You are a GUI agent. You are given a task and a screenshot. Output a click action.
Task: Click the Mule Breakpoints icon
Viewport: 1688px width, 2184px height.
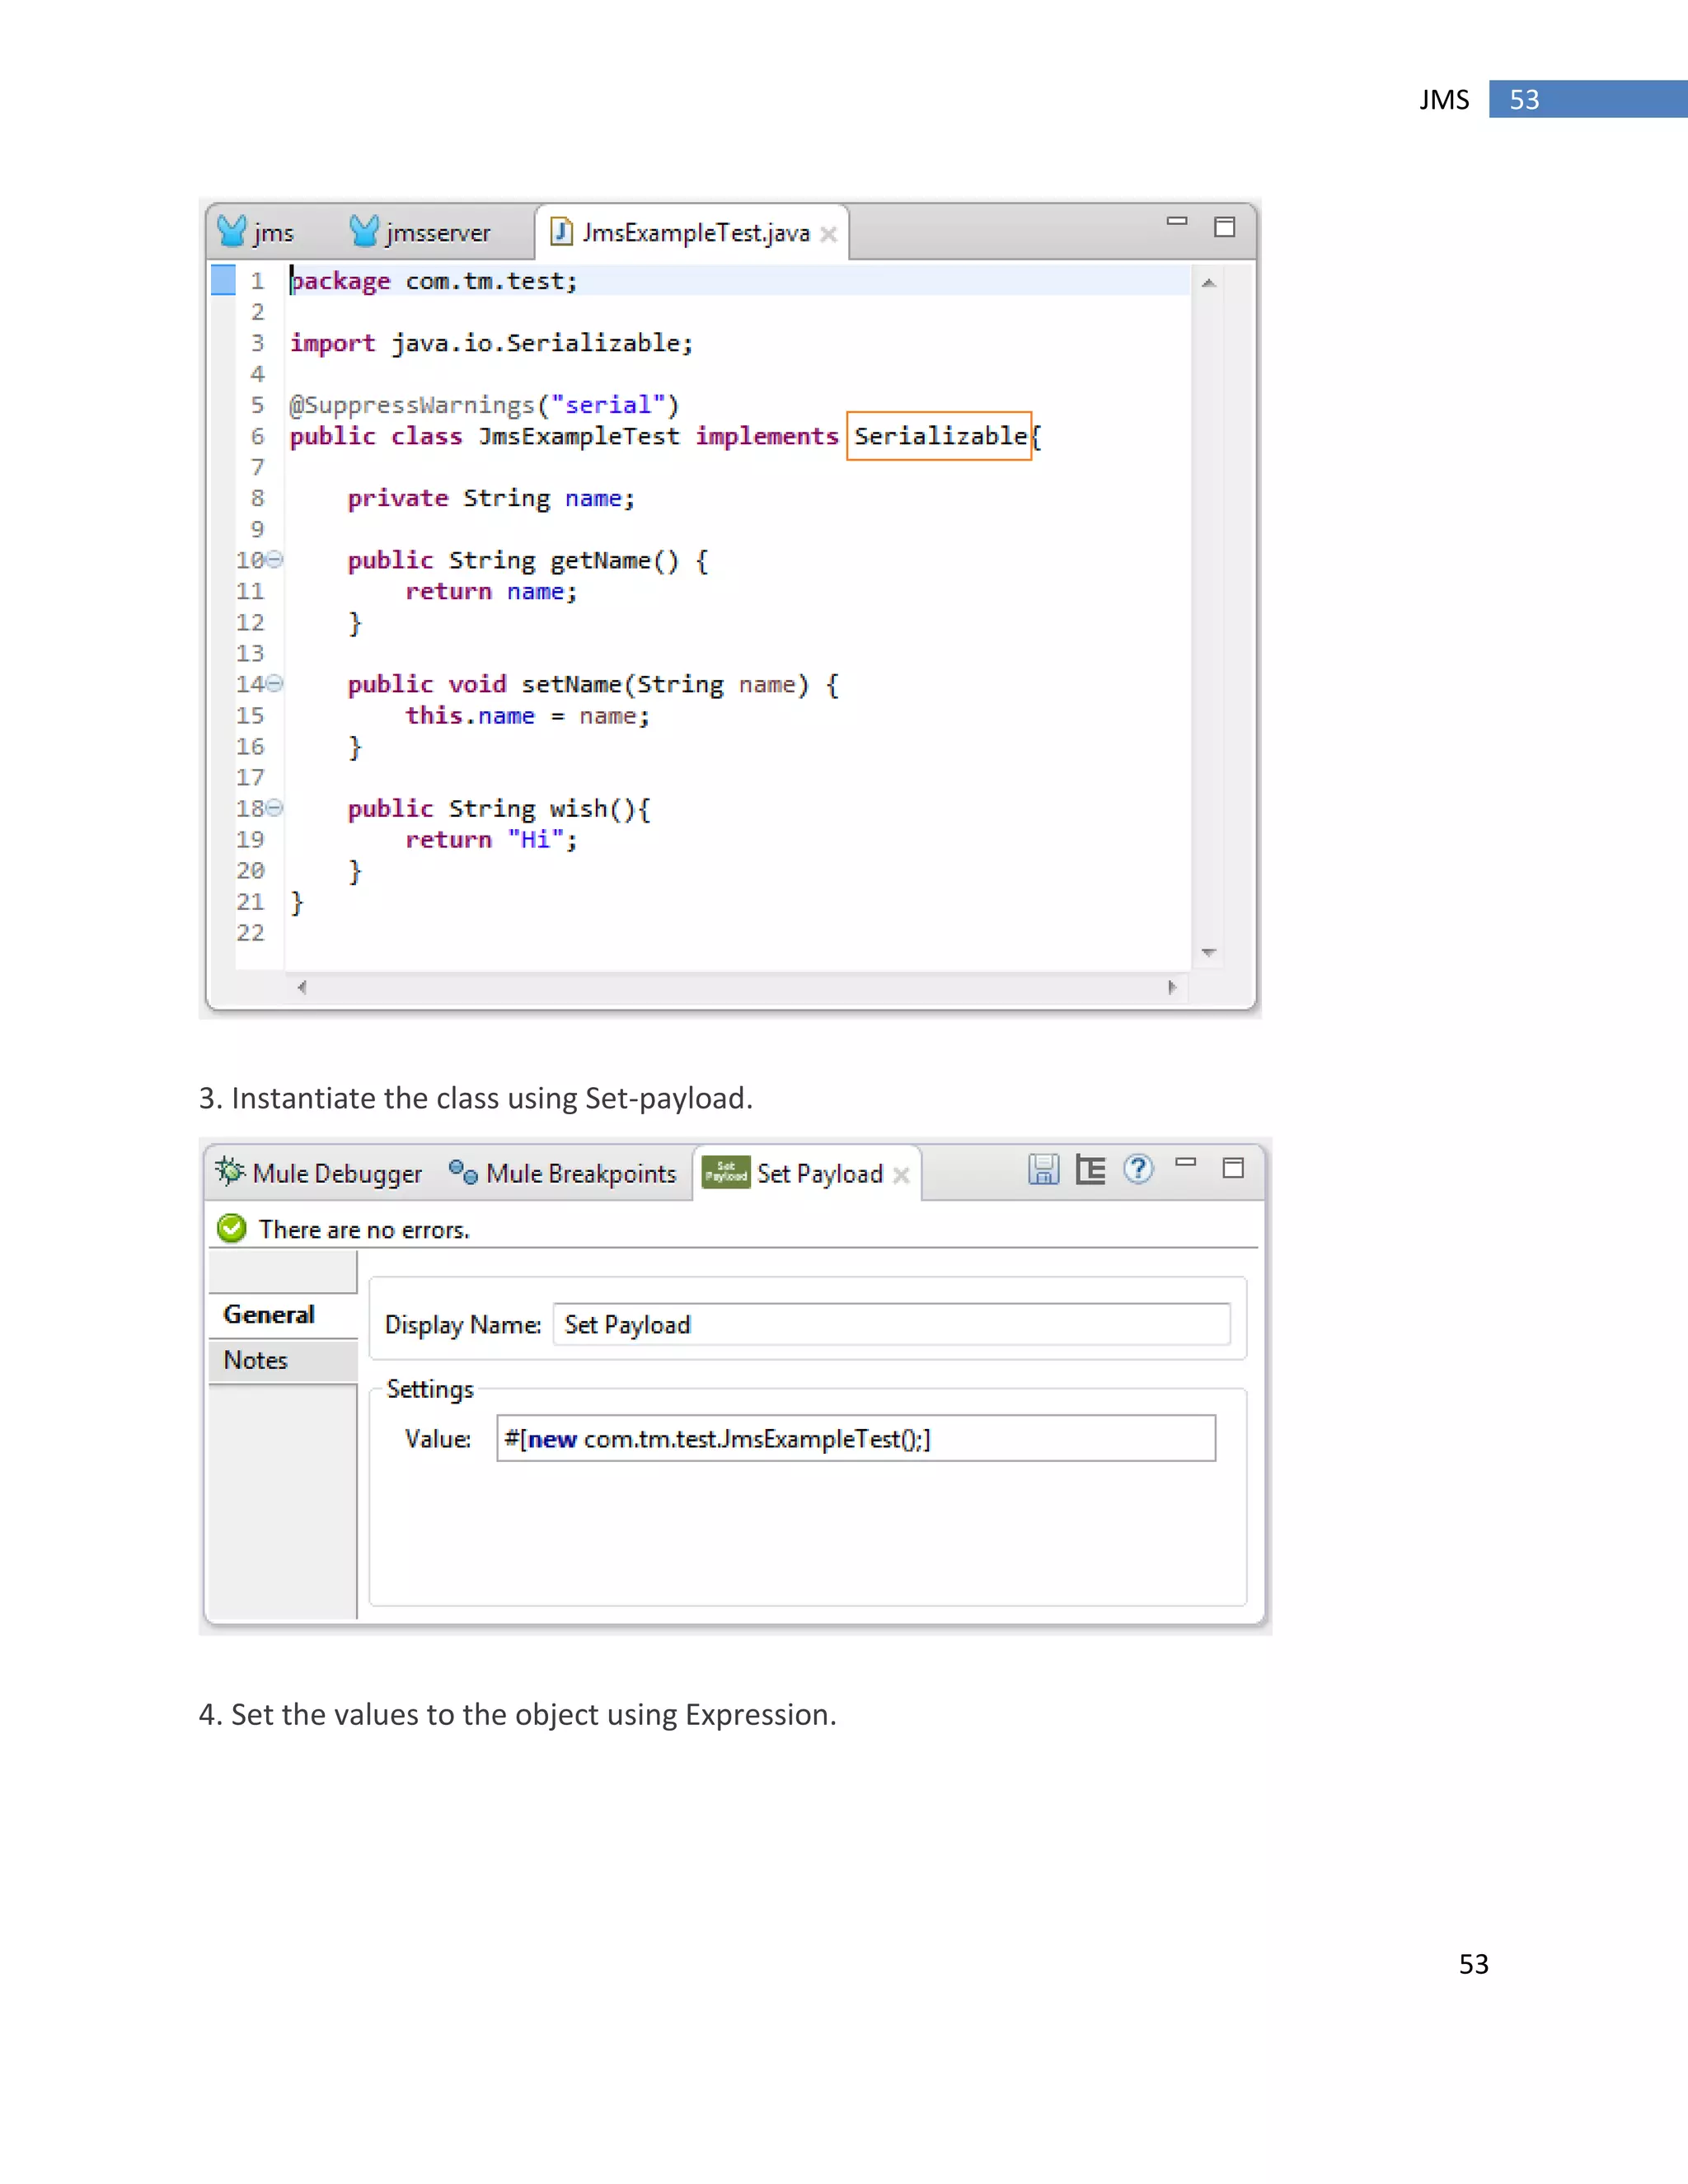point(463,1171)
